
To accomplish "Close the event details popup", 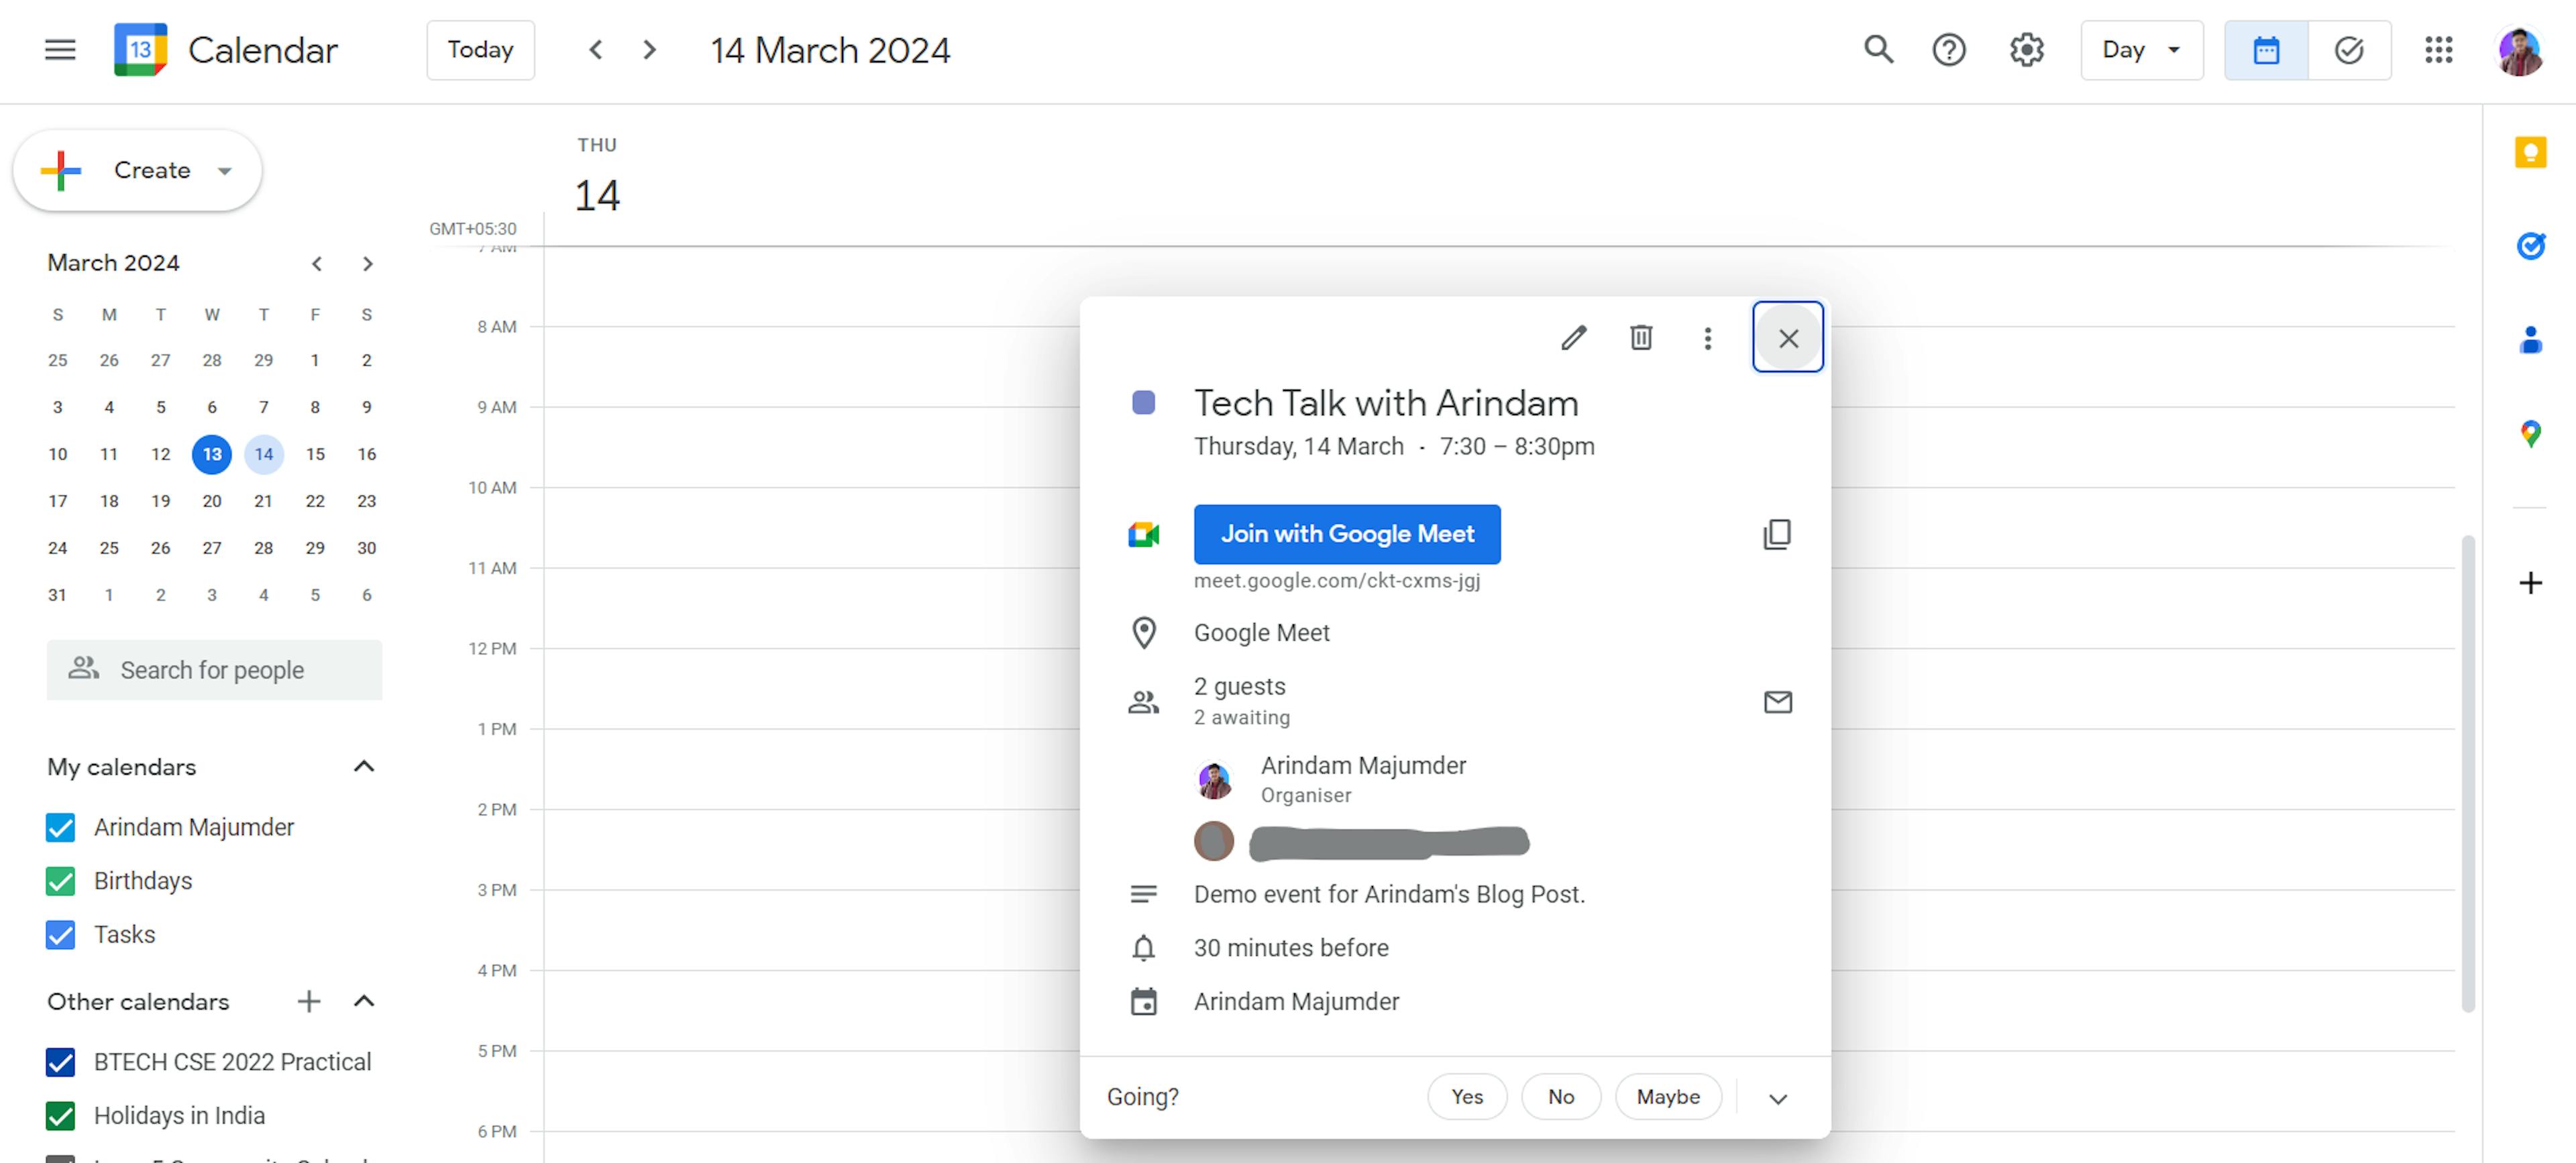I will click(x=1788, y=338).
